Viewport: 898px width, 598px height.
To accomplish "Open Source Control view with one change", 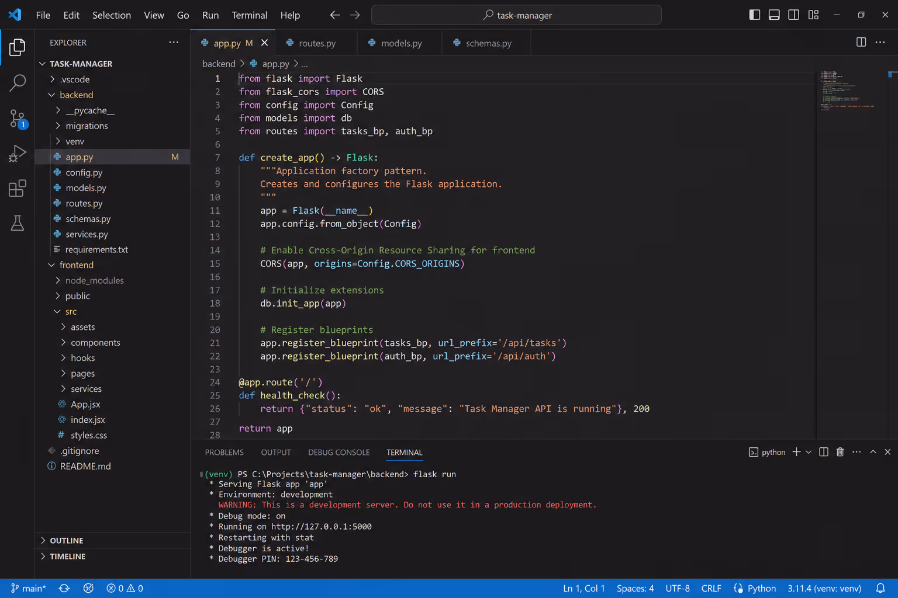I will coord(18,119).
